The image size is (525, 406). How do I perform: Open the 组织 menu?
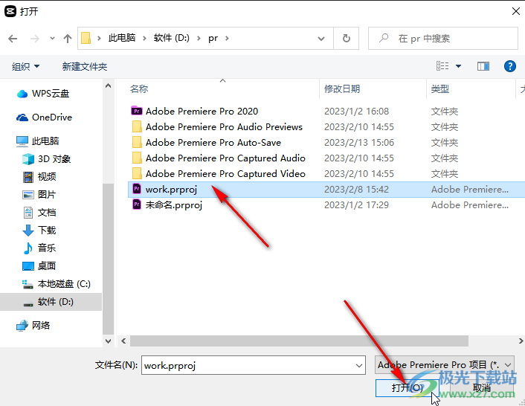25,67
